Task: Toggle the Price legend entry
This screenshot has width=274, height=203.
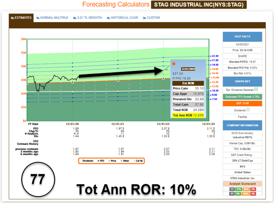Action: coord(112,161)
